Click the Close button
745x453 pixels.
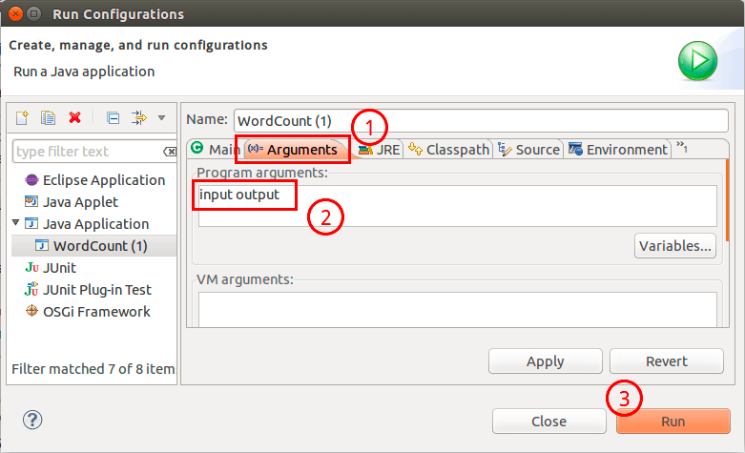548,422
